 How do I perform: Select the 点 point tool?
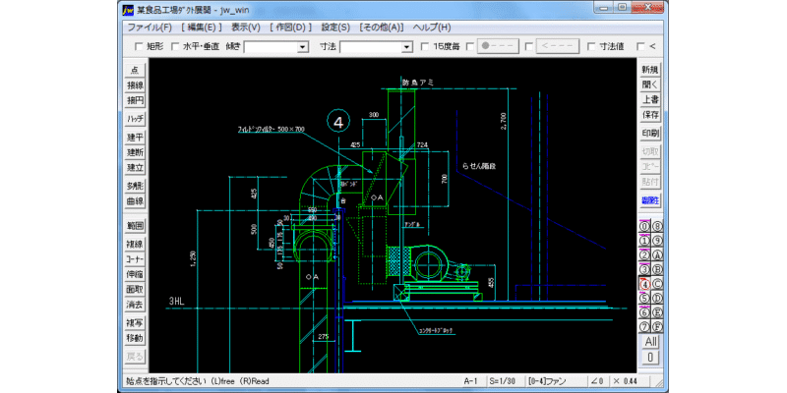135,70
